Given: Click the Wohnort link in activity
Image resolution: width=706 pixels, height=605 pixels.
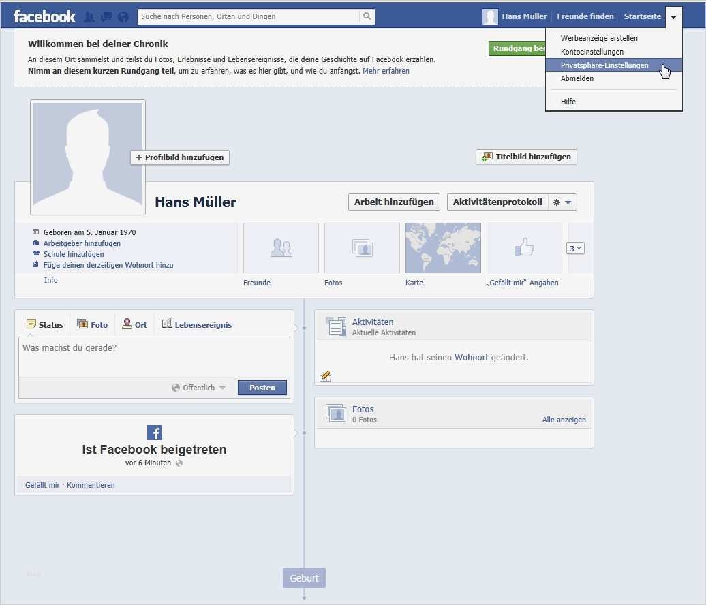Looking at the screenshot, I should coord(472,358).
